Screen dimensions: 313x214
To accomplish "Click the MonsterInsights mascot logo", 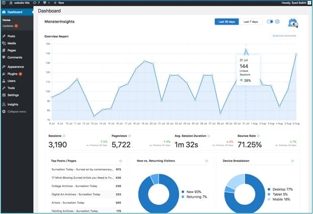I will click(293, 23).
